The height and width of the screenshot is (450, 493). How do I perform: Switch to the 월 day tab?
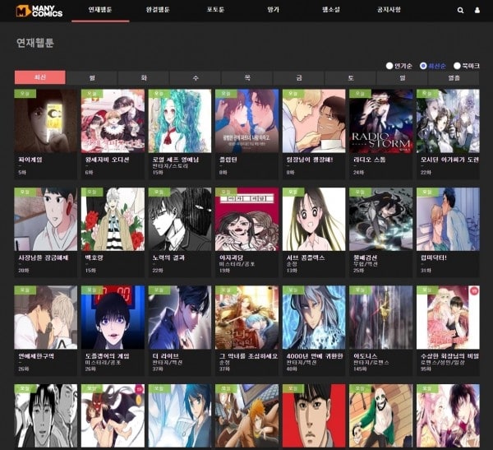click(92, 78)
